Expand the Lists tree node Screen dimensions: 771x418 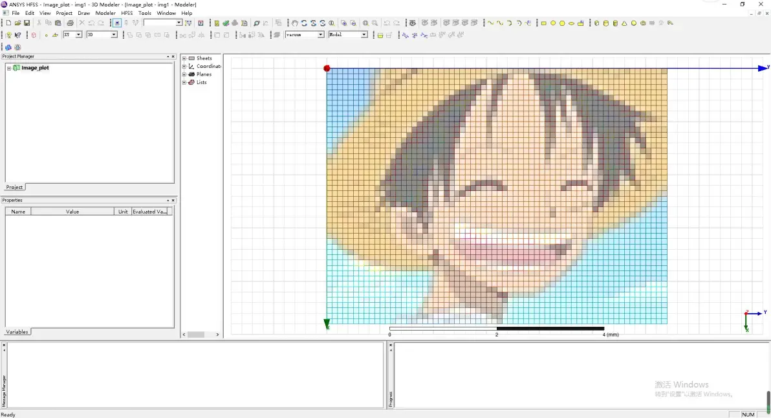click(x=184, y=82)
